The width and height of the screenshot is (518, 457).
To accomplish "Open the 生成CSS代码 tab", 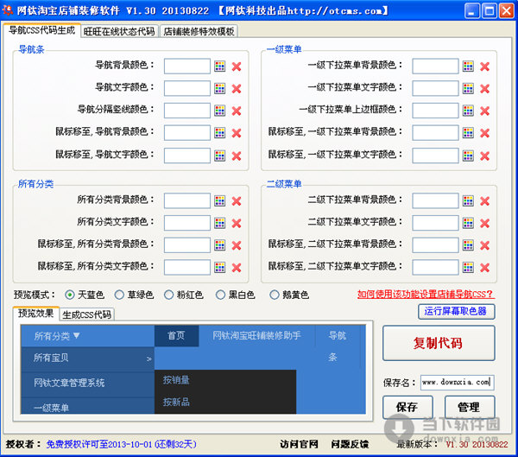I will (87, 314).
